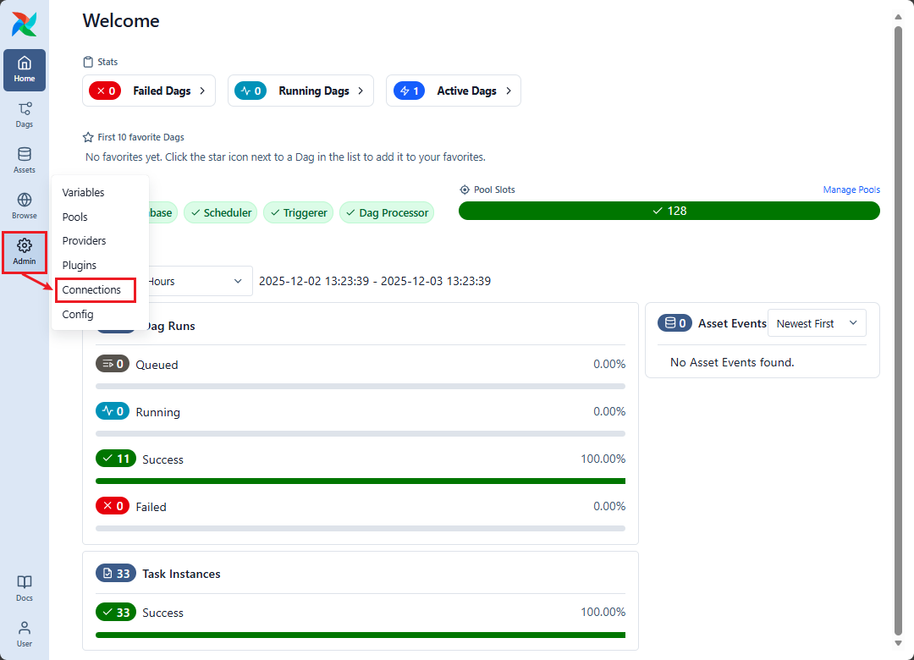Select Connections from the Admin menu
This screenshot has height=660, width=914.
91,289
